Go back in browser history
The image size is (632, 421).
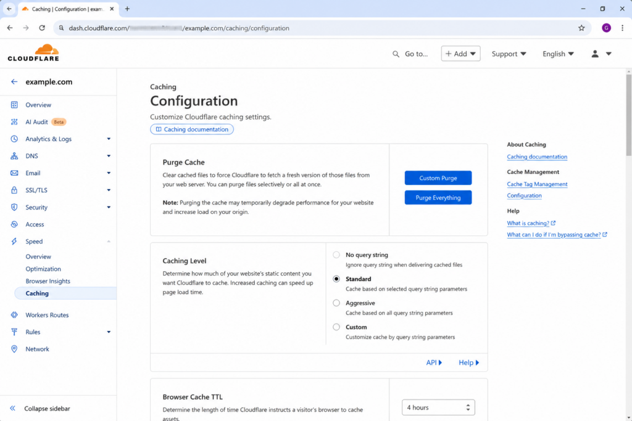click(x=10, y=28)
